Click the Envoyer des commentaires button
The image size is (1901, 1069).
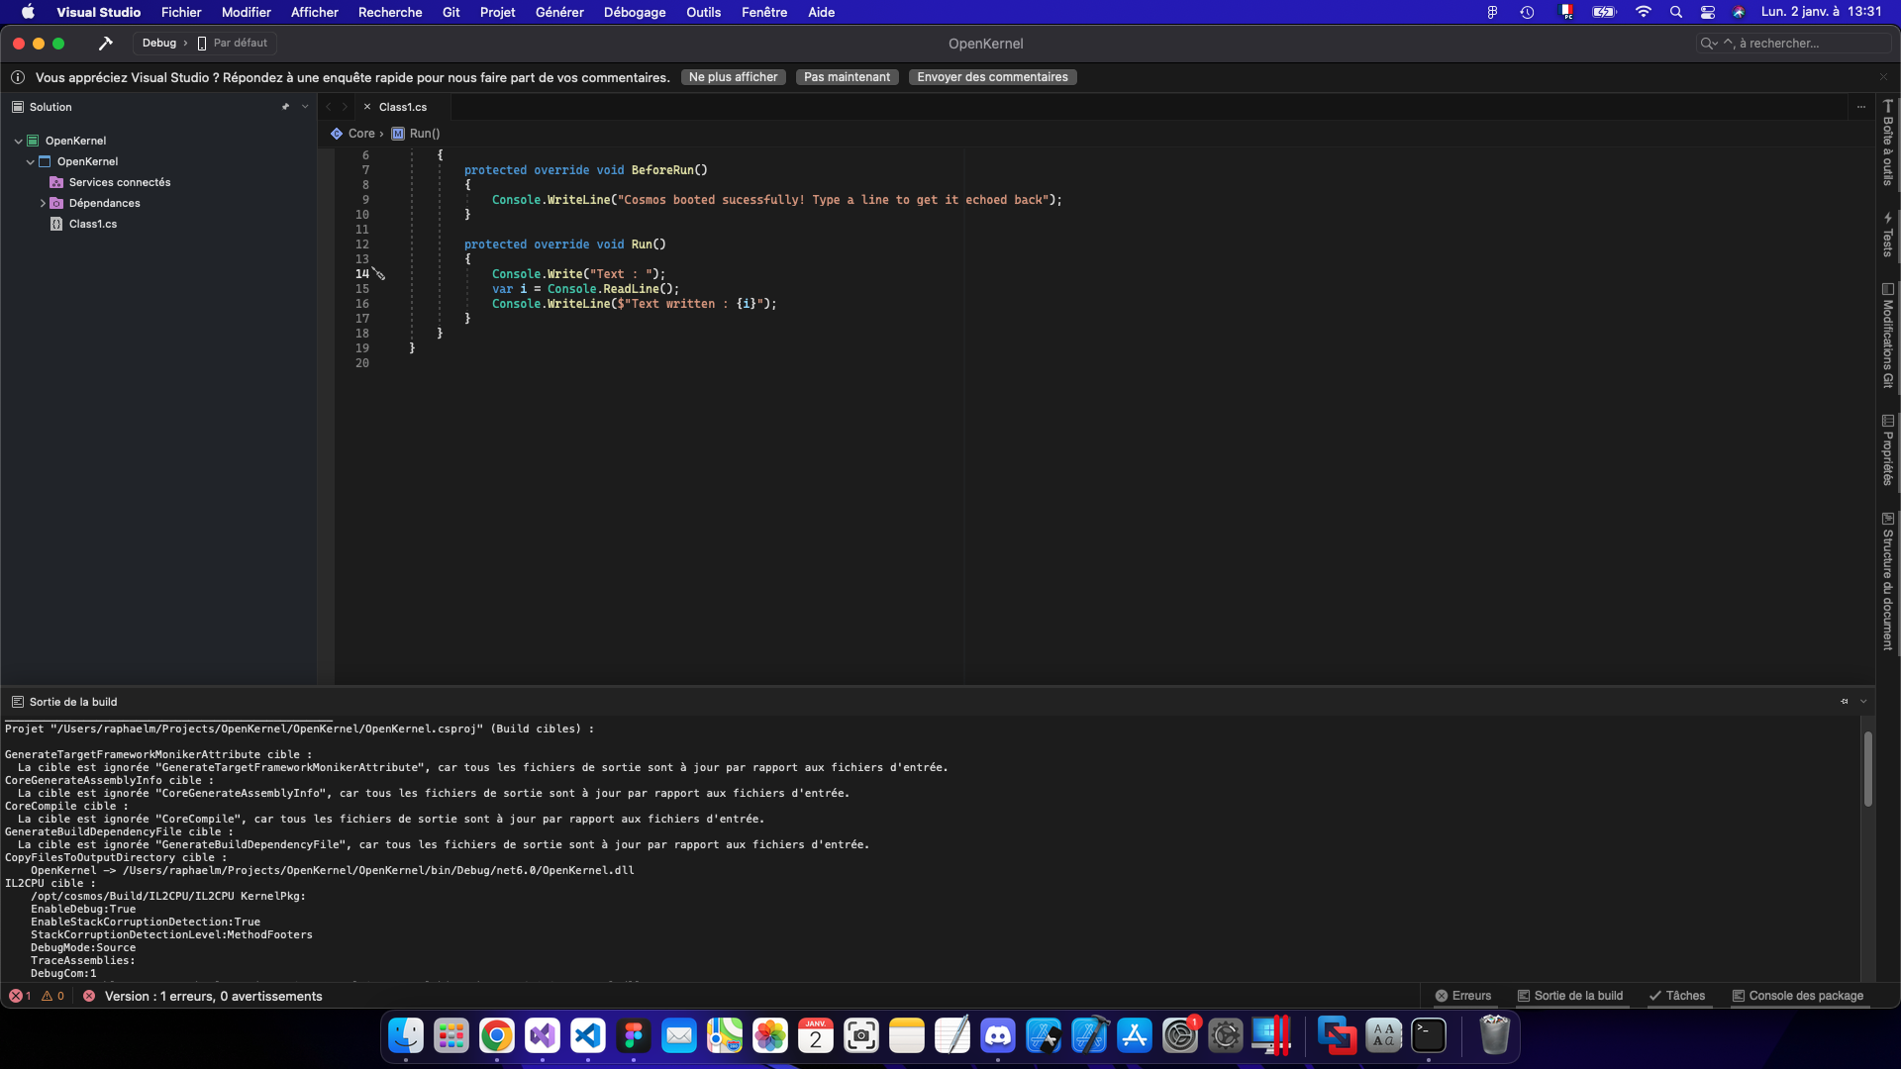coord(992,76)
